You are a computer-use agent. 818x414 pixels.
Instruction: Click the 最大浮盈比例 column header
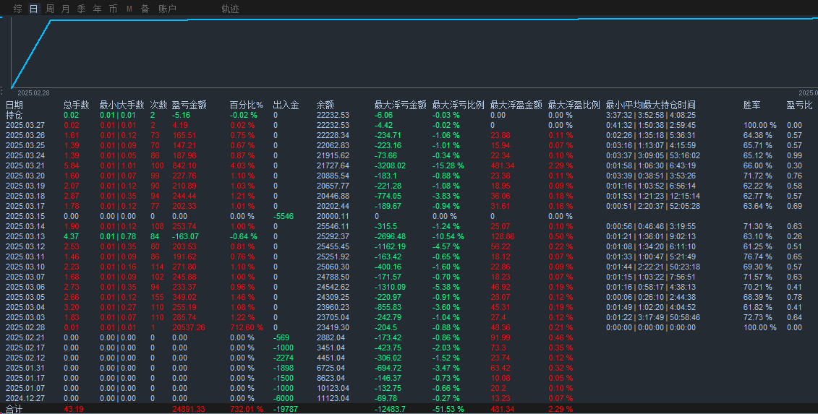(574, 105)
